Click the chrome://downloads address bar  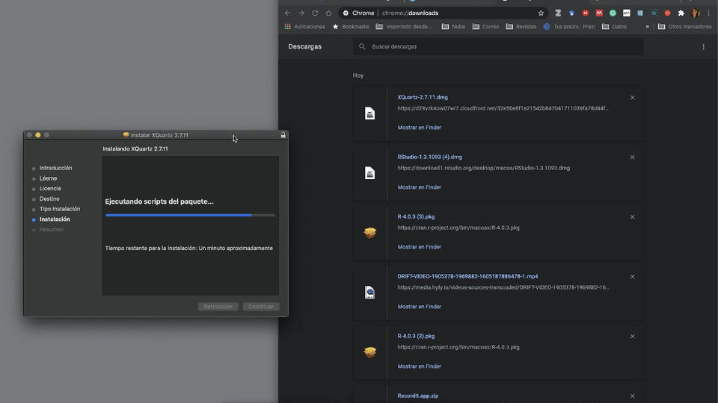coord(444,13)
